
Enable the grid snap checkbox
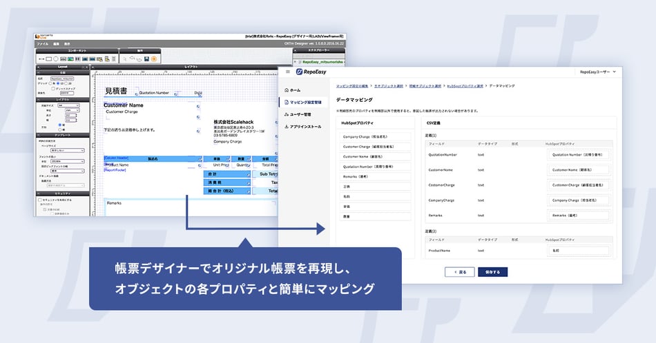[x=53, y=88]
